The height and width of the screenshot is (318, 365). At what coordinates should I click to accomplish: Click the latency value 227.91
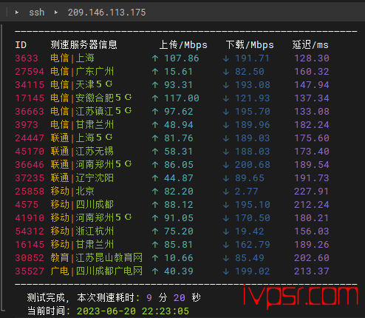click(x=311, y=192)
